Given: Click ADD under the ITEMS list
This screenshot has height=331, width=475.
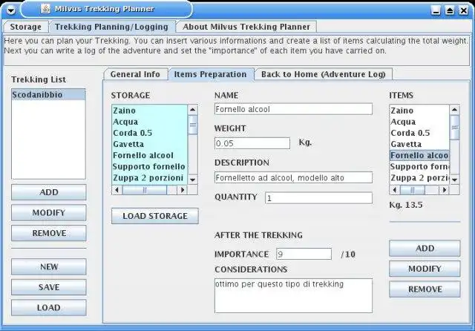Looking at the screenshot, I should tap(425, 249).
